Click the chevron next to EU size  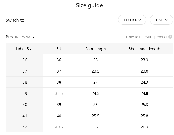coord(140,20)
